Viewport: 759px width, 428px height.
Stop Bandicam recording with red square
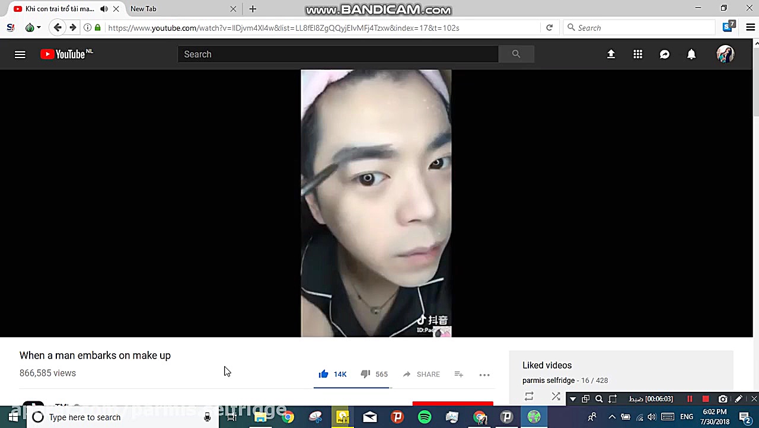click(706, 399)
